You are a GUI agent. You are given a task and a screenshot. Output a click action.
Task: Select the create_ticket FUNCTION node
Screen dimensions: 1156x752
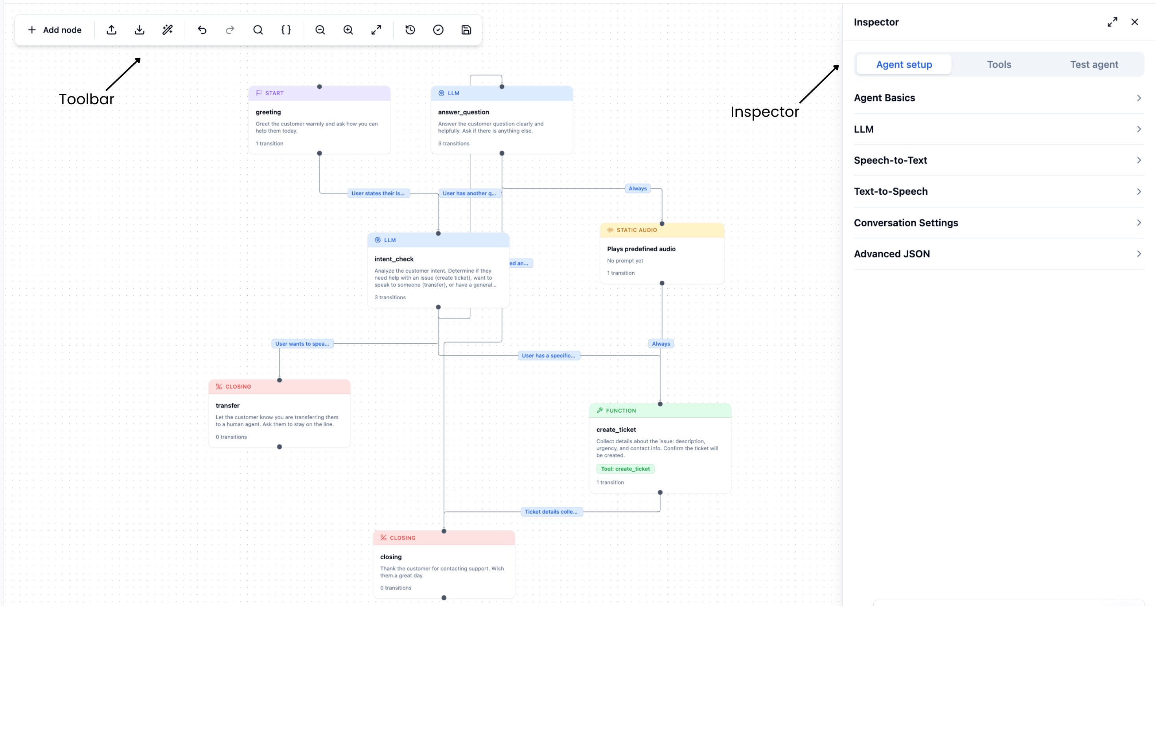pos(660,448)
